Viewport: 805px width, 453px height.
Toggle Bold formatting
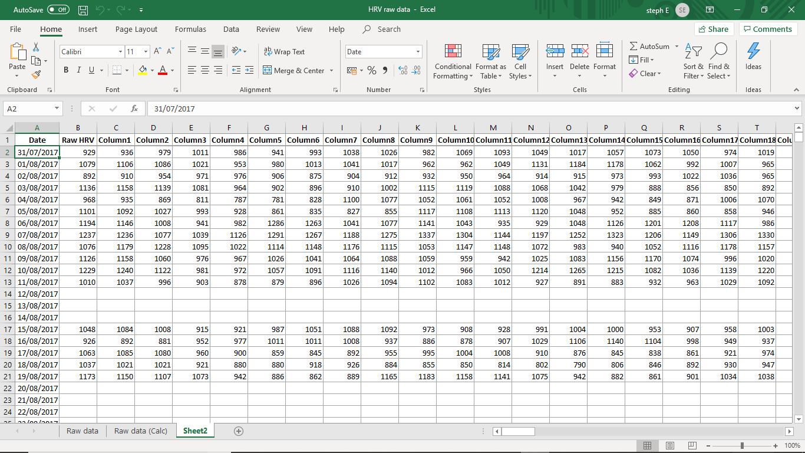(x=66, y=70)
